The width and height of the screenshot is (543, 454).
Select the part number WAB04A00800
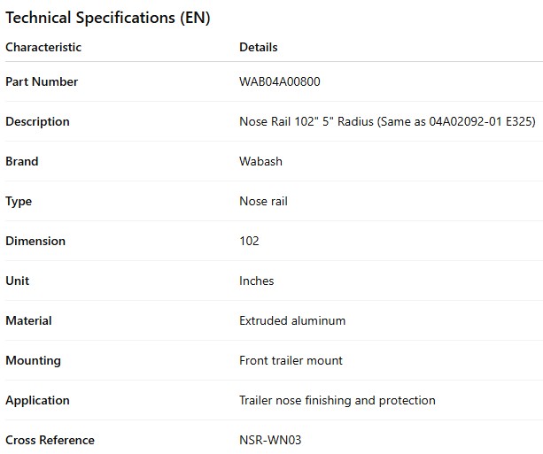[x=280, y=81]
